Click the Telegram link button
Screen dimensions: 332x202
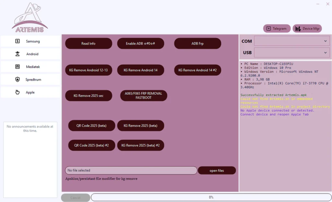[x=277, y=28]
